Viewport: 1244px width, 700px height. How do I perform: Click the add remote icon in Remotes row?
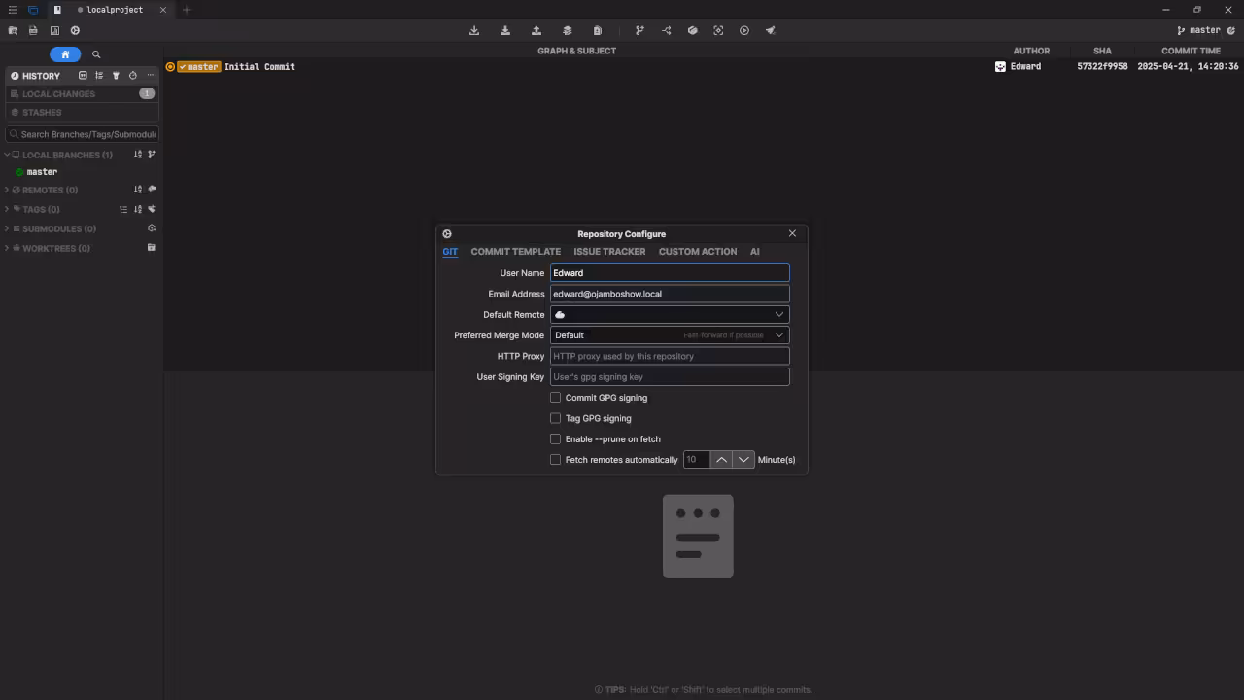[152, 190]
